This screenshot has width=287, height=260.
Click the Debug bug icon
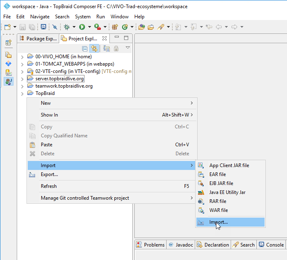(67, 27)
